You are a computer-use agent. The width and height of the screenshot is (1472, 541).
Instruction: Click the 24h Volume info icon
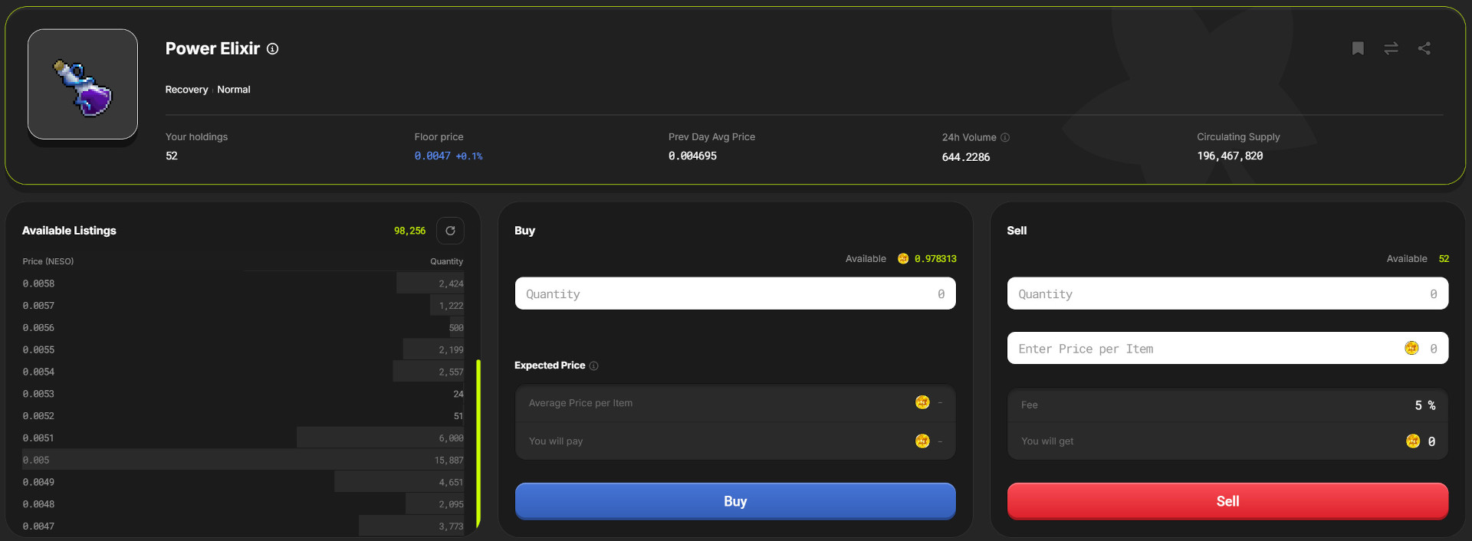coord(1005,137)
